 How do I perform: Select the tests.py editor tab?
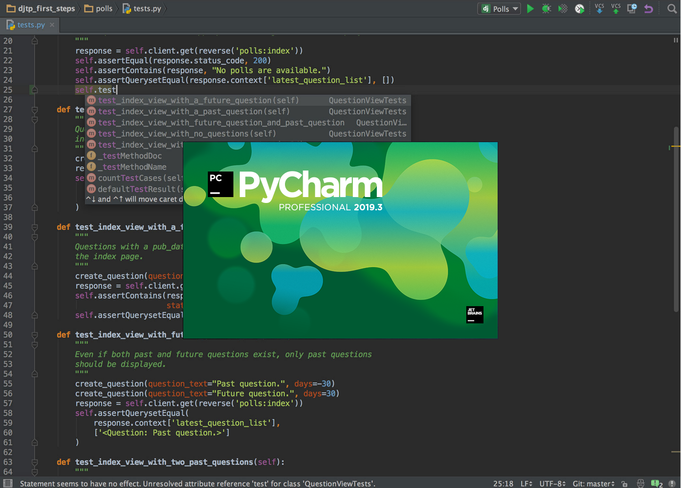point(30,25)
